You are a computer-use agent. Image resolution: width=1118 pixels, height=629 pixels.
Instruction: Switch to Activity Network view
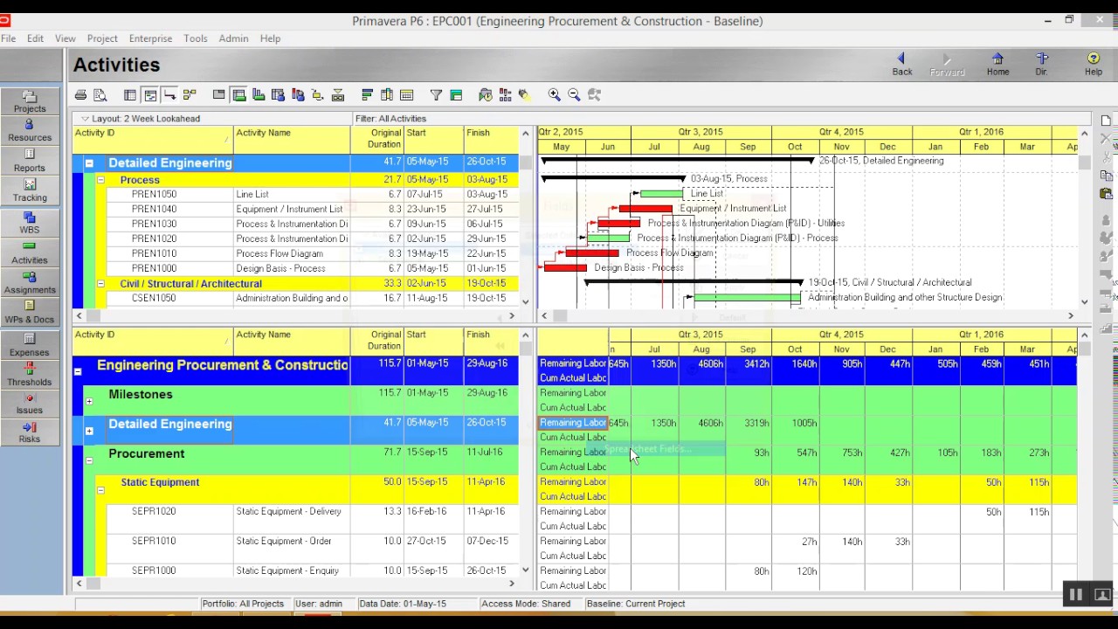point(190,94)
